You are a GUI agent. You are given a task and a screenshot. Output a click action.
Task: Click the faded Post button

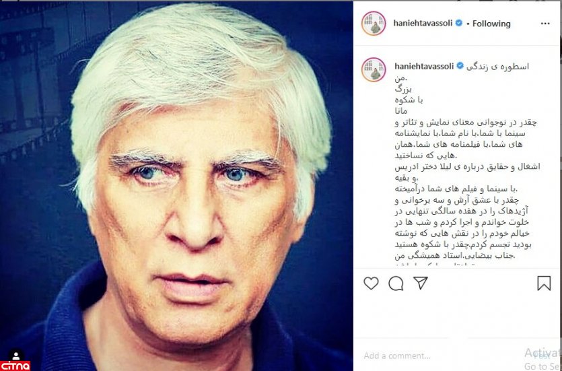[x=539, y=356]
